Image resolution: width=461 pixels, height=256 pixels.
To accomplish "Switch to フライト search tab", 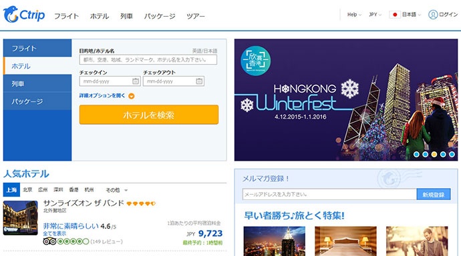I will coord(37,48).
